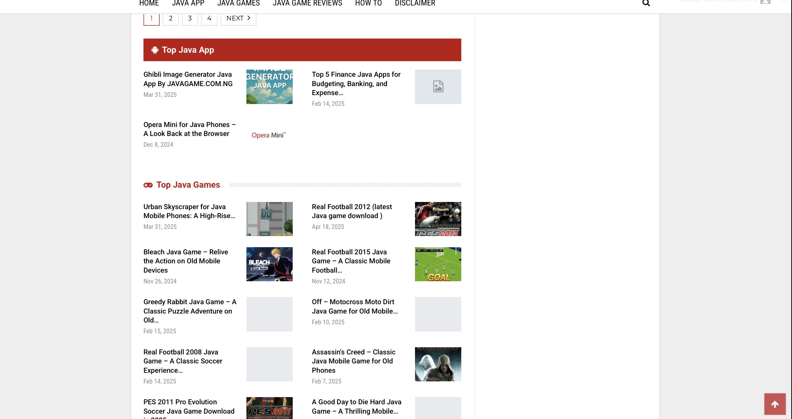Click the Motocross Moto Dirt blank thumbnail

point(438,314)
